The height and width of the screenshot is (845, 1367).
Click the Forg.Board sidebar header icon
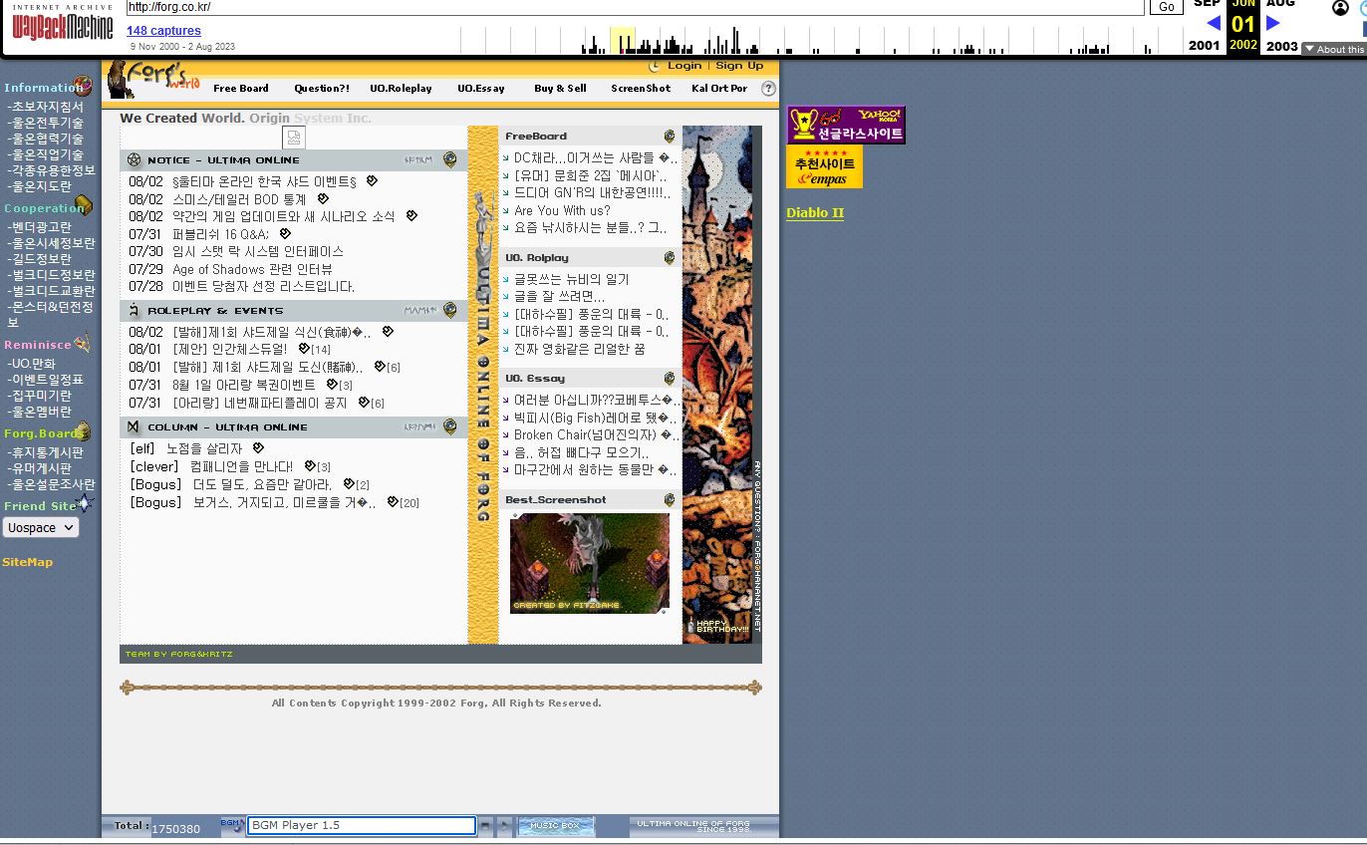pyautogui.click(x=83, y=431)
